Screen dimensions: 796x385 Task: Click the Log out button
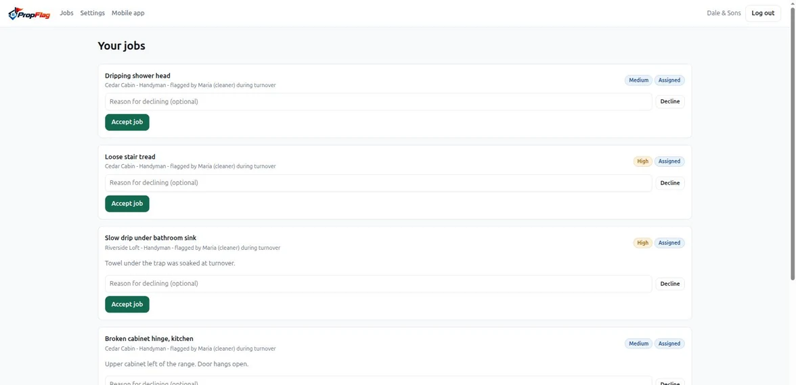pyautogui.click(x=763, y=14)
